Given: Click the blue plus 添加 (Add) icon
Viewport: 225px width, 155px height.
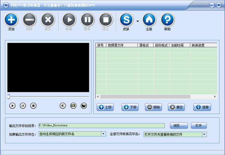Looking at the screenshot, I should (x=11, y=20).
